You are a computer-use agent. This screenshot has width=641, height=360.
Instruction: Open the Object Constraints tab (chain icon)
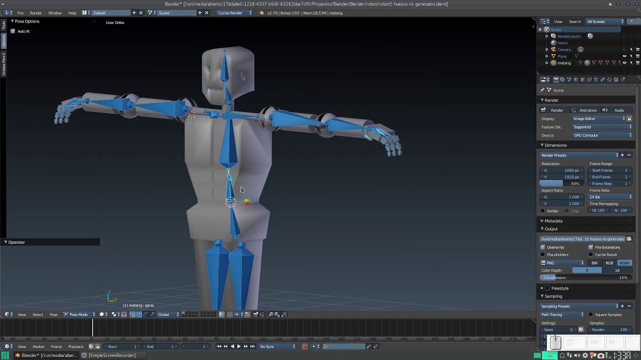point(589,79)
